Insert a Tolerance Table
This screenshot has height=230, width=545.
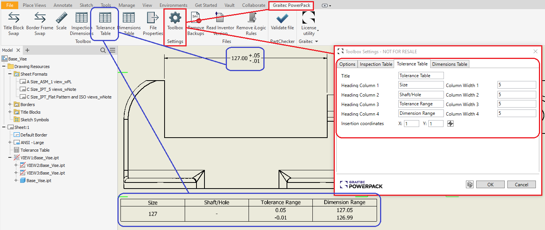(105, 23)
